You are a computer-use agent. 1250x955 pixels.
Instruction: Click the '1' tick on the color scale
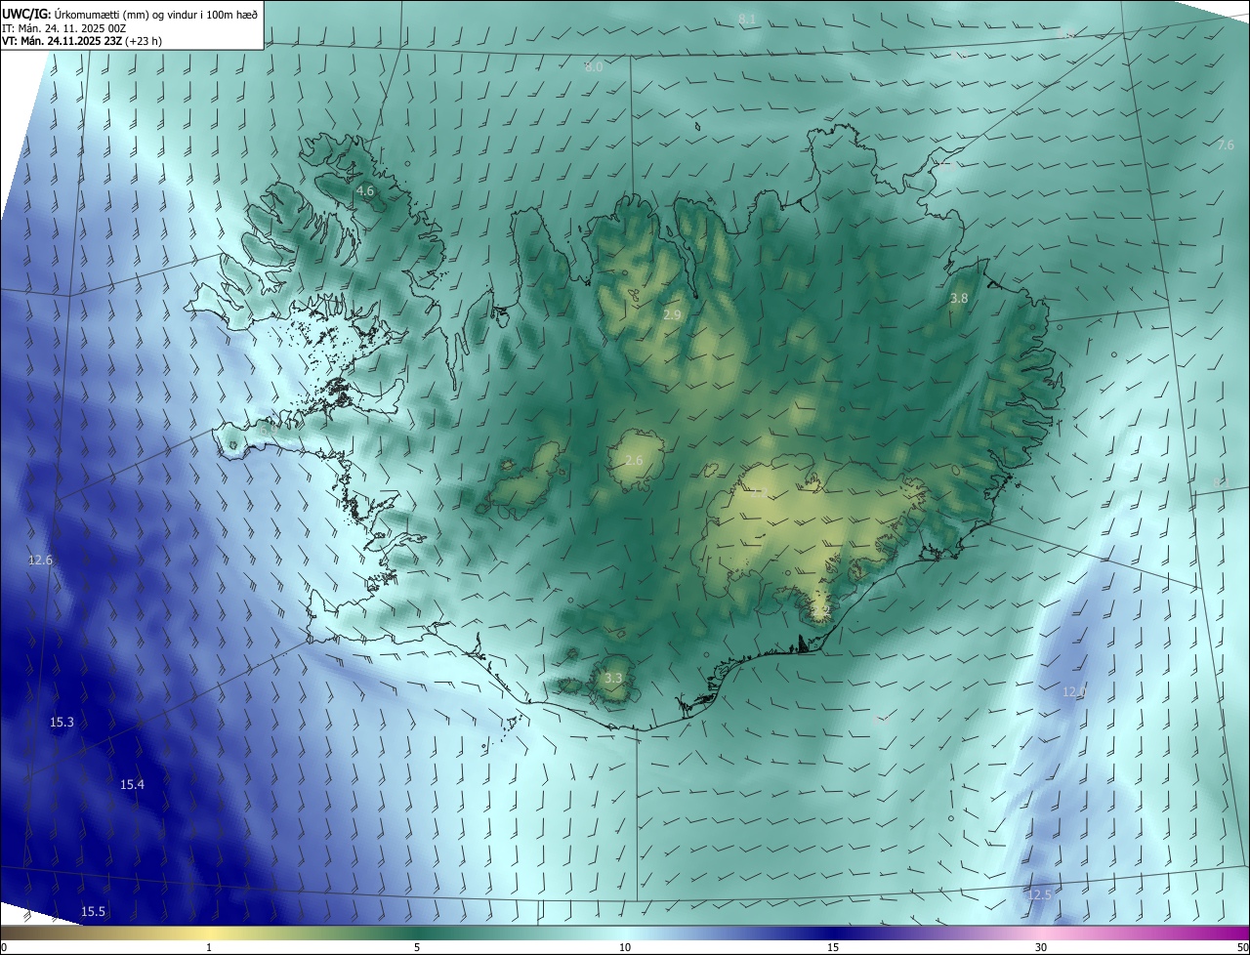(209, 947)
